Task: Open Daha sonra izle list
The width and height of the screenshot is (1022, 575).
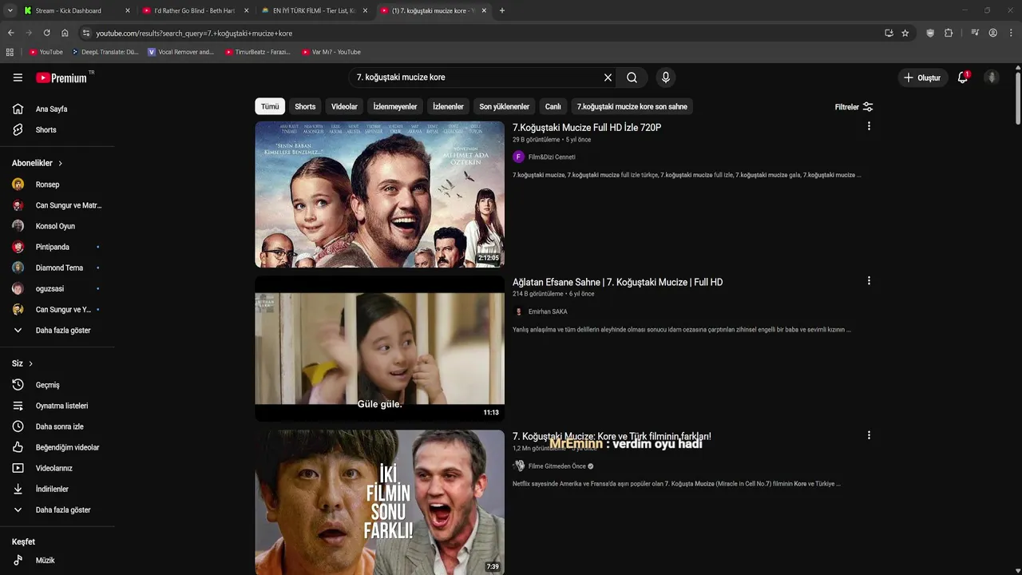Action: point(57,426)
